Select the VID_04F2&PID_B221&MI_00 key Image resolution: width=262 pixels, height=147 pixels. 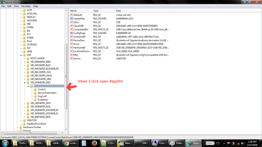click(45, 69)
